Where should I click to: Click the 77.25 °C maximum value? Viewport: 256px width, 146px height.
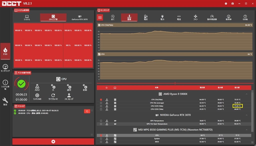[237, 106]
